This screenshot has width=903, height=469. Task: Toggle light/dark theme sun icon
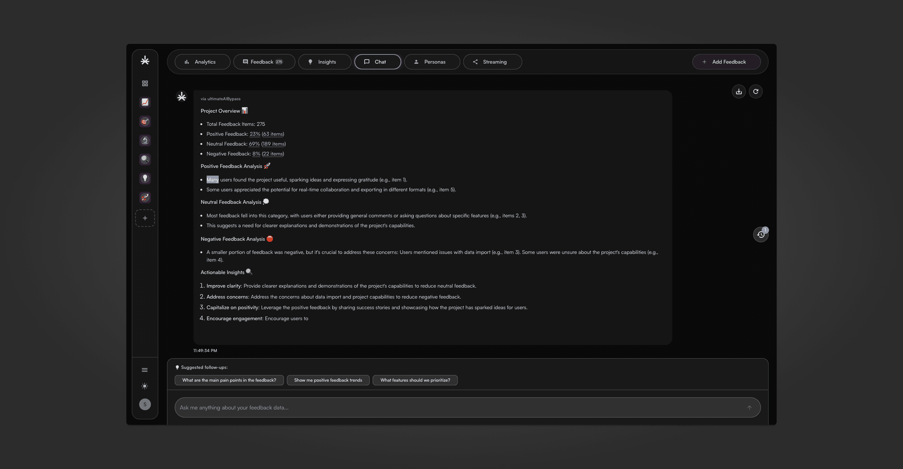pos(144,386)
